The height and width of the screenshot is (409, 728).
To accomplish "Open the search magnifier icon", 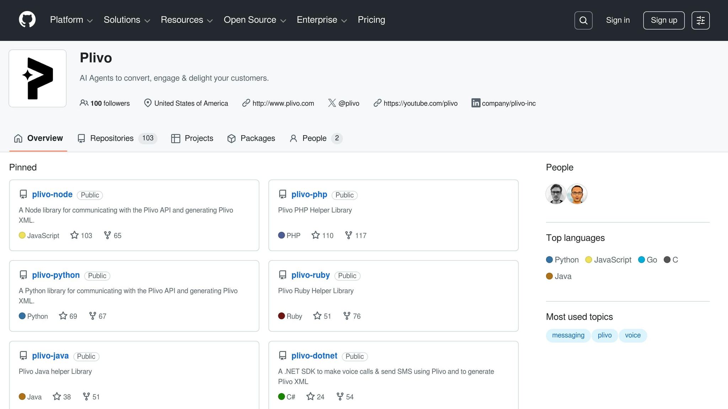I will coord(583,20).
